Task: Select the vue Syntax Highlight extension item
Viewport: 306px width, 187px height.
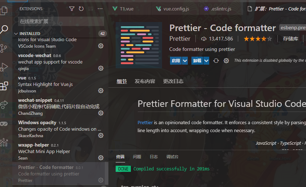Action: pyautogui.click(x=60, y=84)
